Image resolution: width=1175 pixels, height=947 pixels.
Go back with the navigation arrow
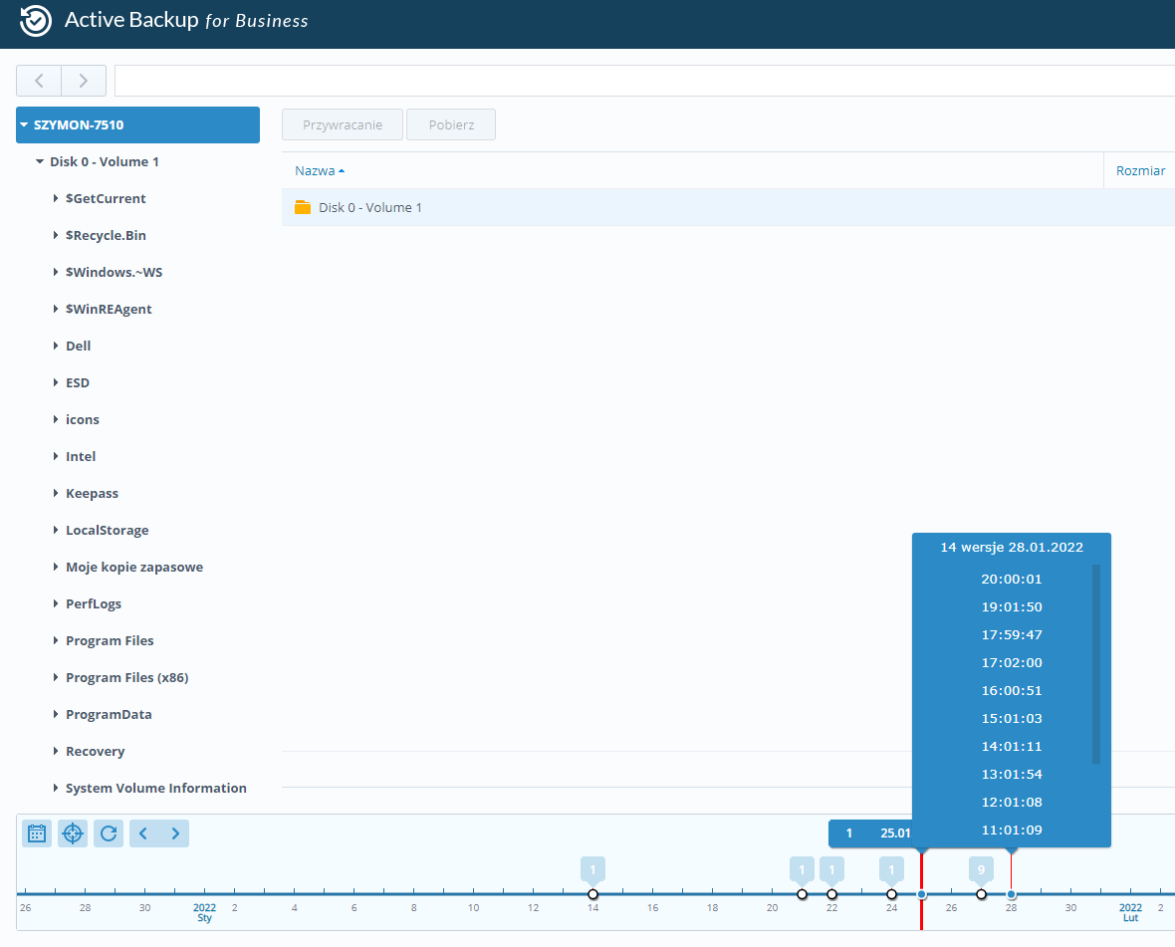click(39, 81)
